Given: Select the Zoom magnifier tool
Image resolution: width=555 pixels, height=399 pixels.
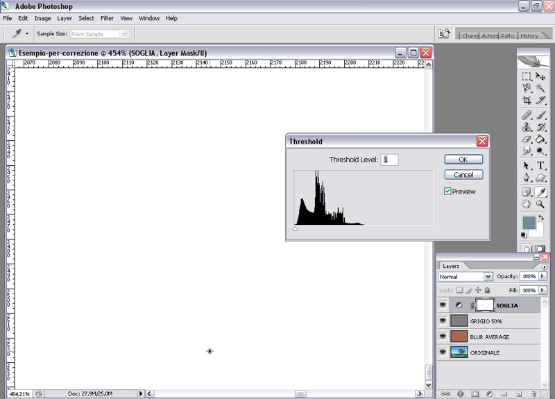Looking at the screenshot, I should tap(540, 204).
